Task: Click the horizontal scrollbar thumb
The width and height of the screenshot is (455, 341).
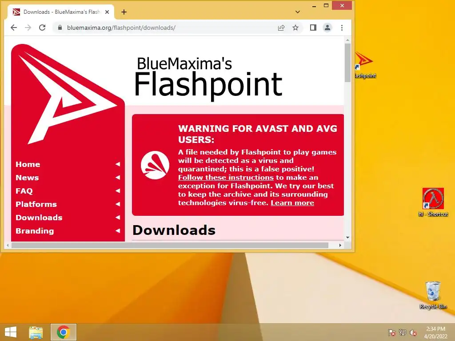Action: tap(170, 245)
